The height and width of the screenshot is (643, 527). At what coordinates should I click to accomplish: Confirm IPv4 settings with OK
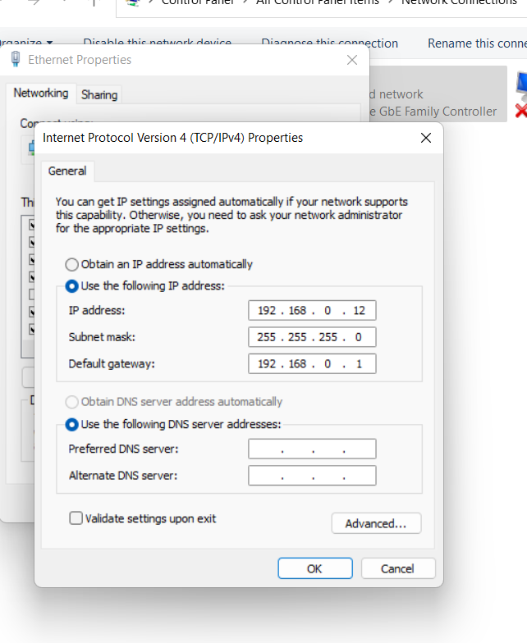coord(315,568)
